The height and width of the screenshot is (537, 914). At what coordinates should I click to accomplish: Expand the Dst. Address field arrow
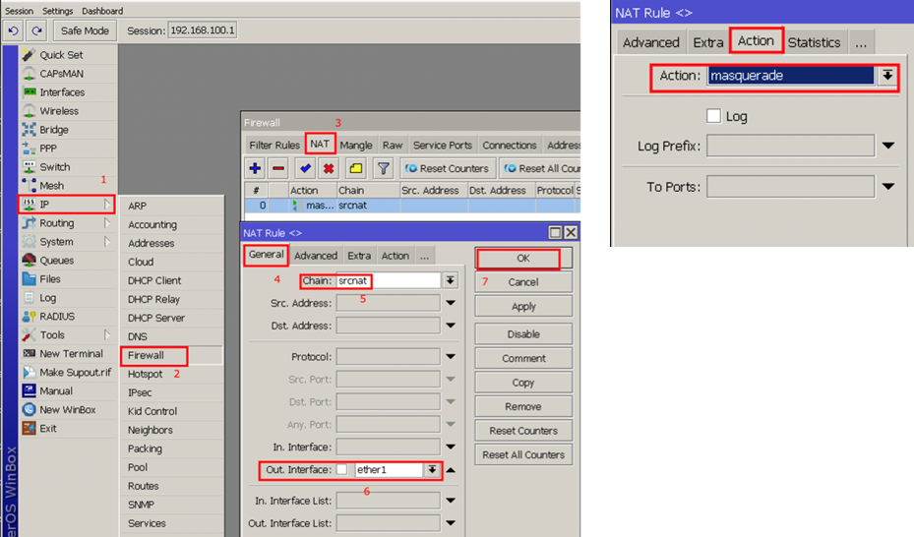click(451, 326)
